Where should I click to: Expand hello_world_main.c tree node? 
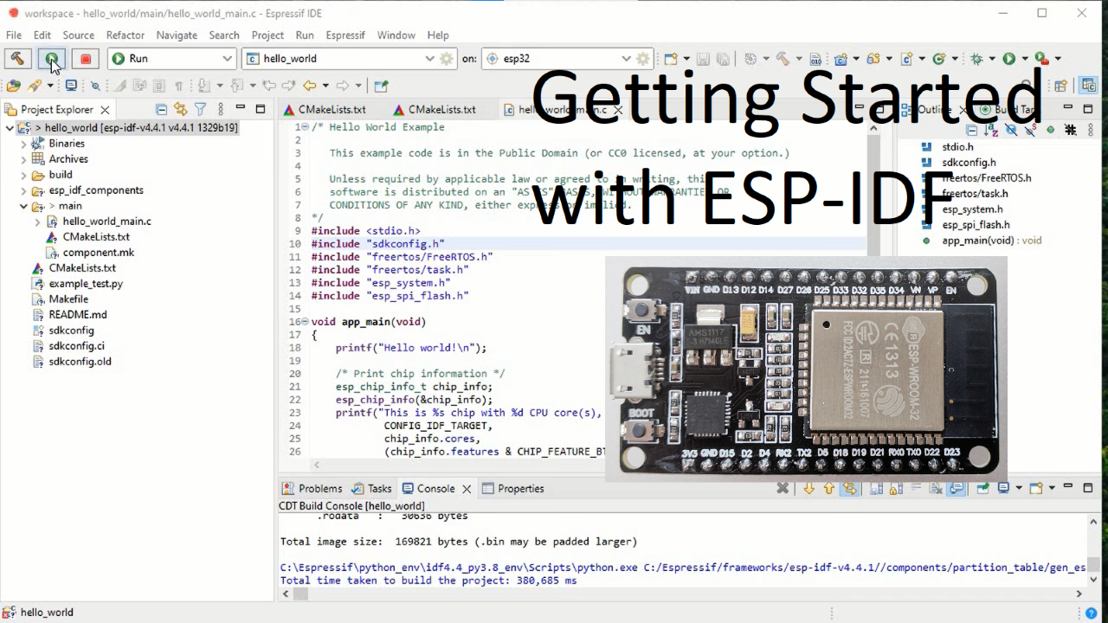pyautogui.click(x=38, y=222)
